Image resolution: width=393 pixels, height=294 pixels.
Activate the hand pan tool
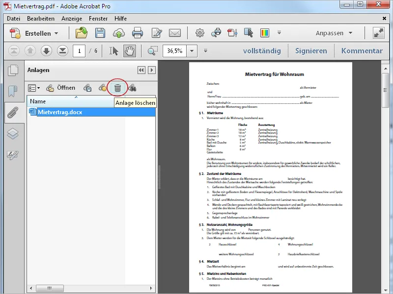coord(130,51)
